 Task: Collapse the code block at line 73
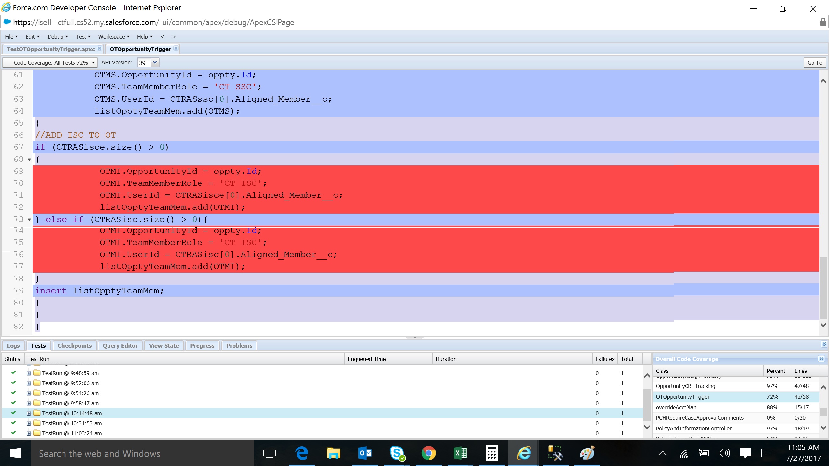(x=29, y=219)
